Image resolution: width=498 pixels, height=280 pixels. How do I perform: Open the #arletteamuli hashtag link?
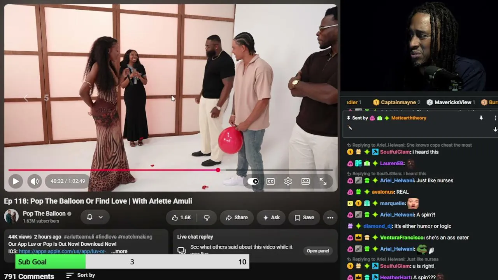pyautogui.click(x=79, y=237)
